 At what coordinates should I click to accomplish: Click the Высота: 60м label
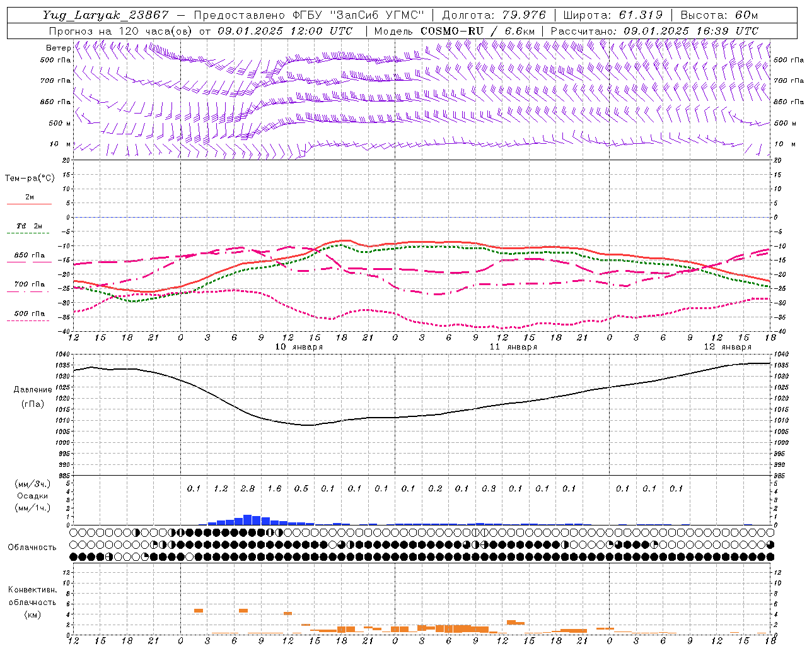719,15
